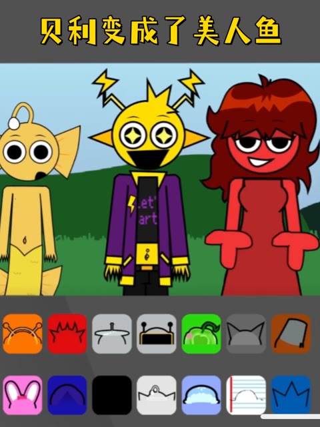Image resolution: width=320 pixels, height=427 pixels.
Task: Select the solid black tile icon
Action: point(112,395)
